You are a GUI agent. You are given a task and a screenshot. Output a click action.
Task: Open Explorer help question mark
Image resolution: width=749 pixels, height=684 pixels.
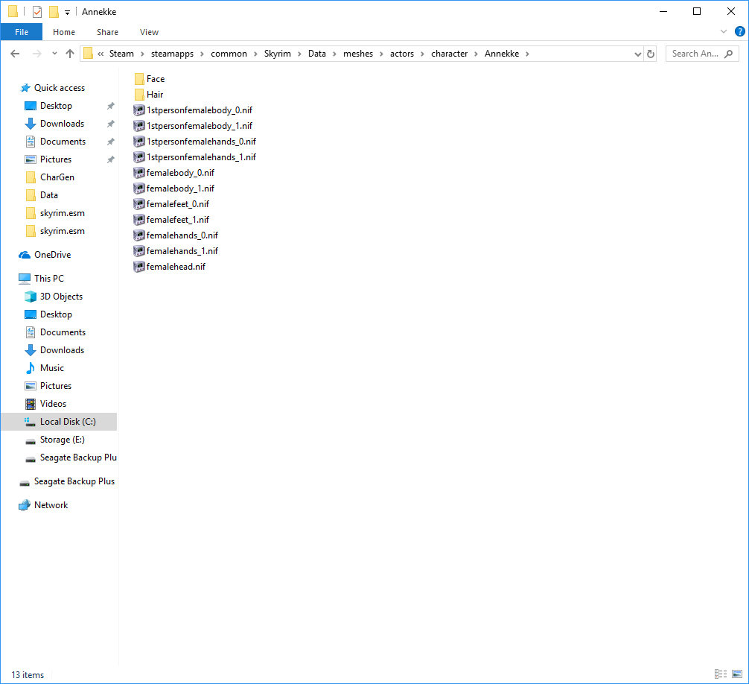point(739,31)
